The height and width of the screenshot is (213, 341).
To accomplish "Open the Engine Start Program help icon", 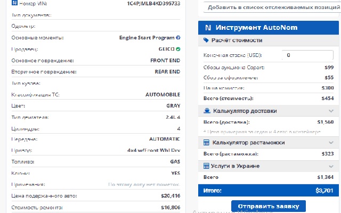I will 178,38.
